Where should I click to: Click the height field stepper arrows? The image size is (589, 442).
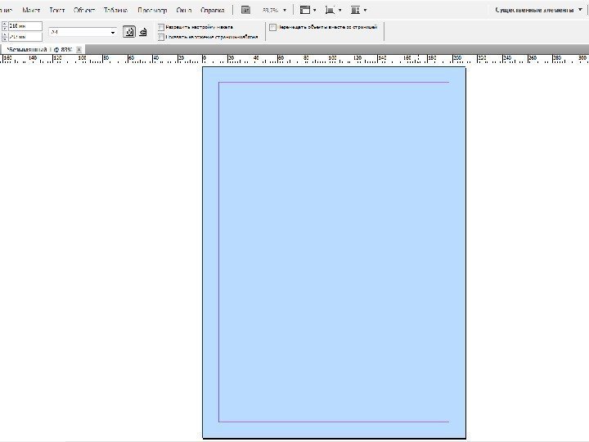(x=5, y=37)
